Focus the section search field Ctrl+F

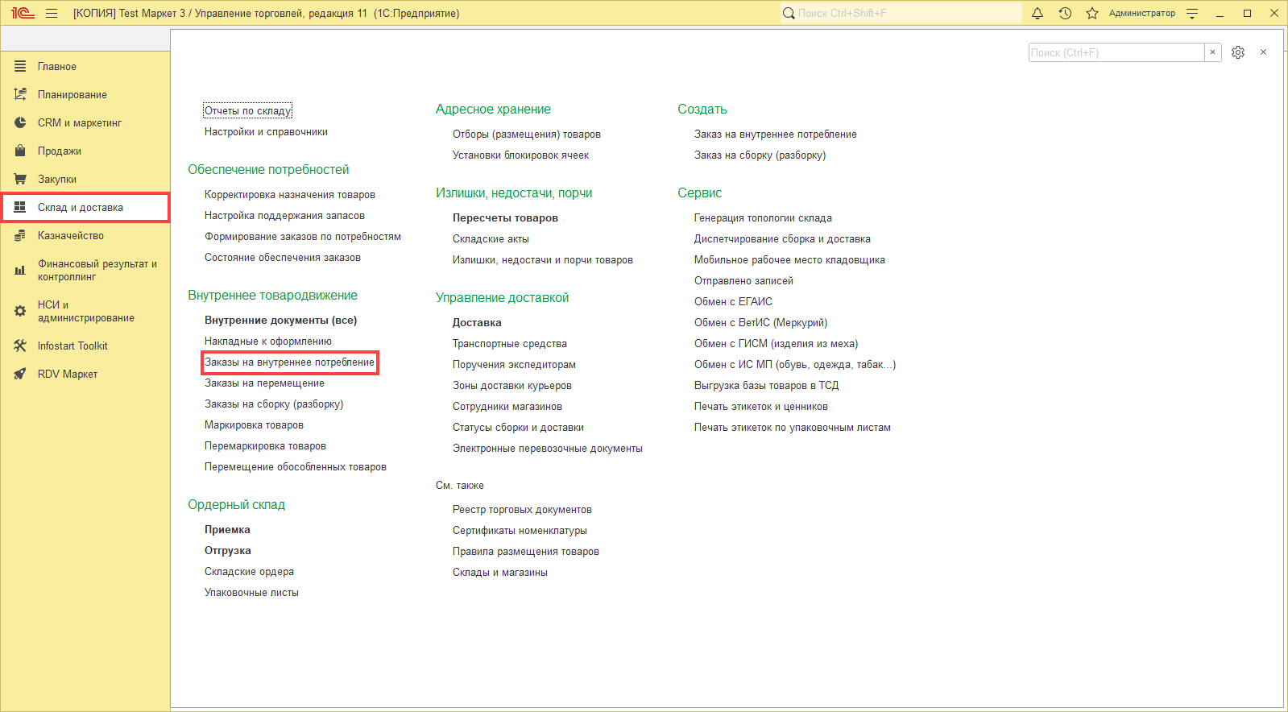click(1116, 52)
